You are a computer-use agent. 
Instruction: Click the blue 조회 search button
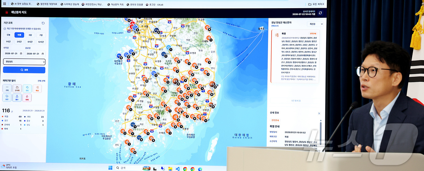point(24,70)
